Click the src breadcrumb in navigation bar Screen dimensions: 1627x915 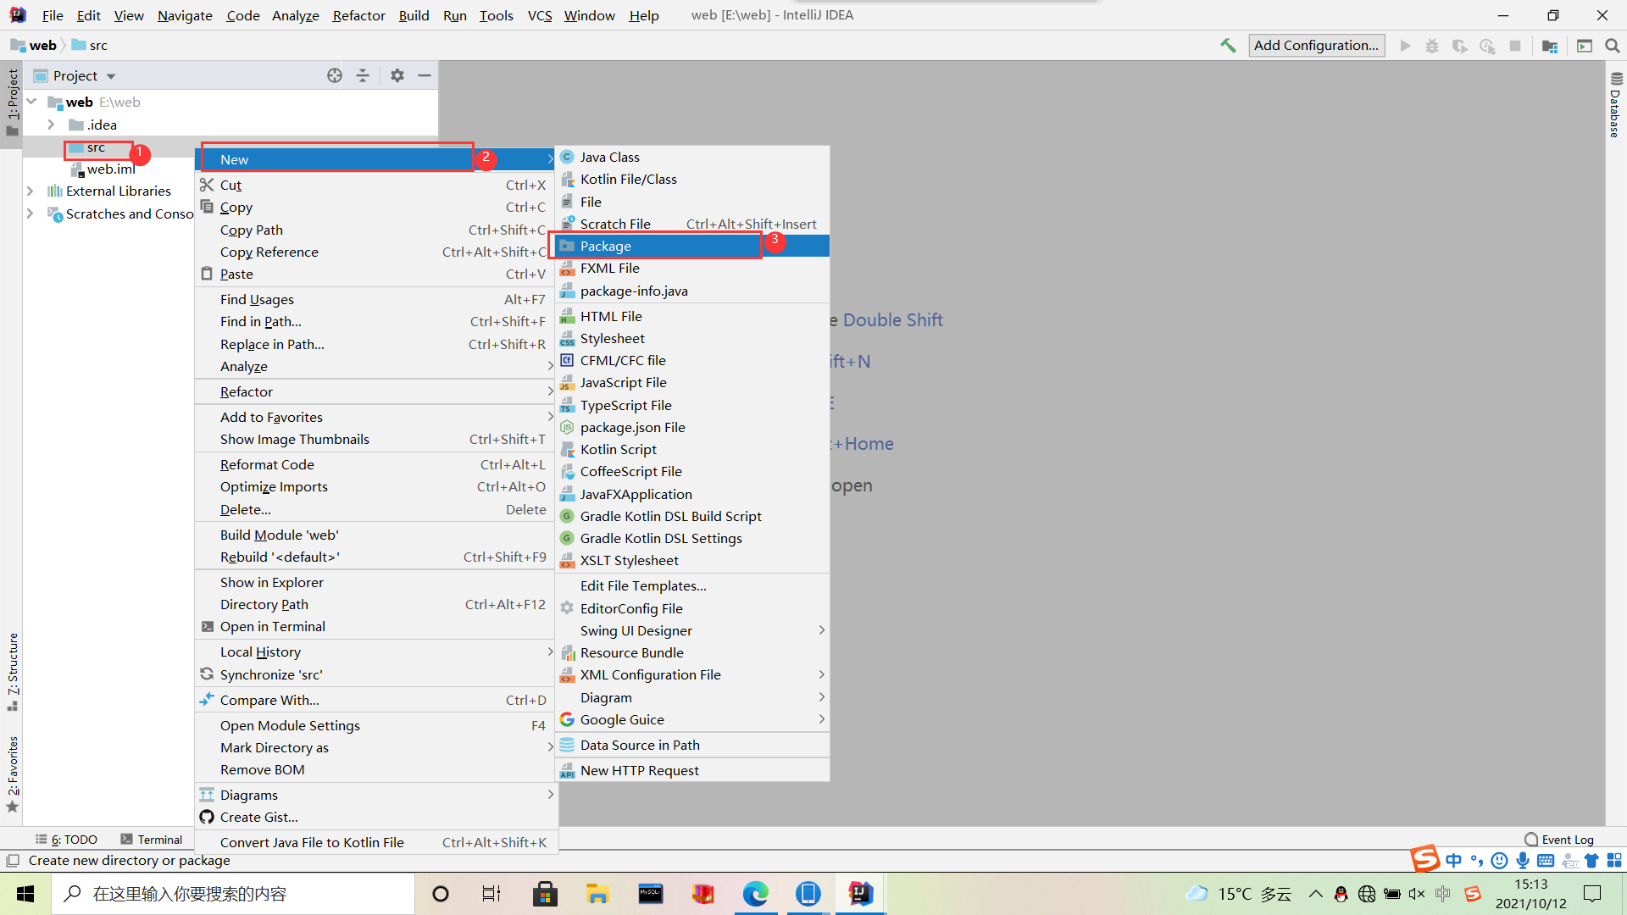(x=91, y=46)
